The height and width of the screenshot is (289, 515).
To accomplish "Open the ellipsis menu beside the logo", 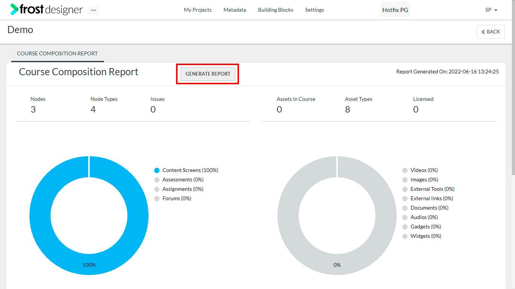I will pyautogui.click(x=93, y=10).
